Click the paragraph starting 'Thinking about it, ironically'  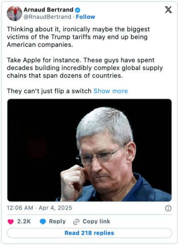(x=79, y=37)
